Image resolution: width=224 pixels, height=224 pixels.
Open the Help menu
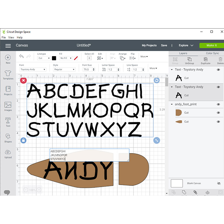[20, 38]
